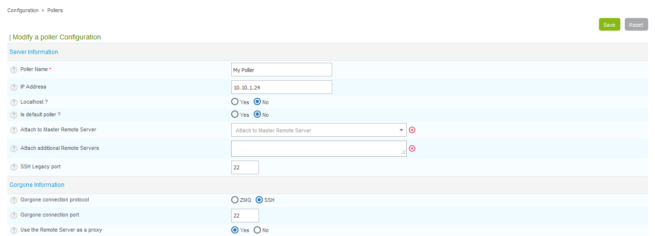Clear the additional Remote Servers field
This screenshot has height=236, width=655.
coord(412,148)
